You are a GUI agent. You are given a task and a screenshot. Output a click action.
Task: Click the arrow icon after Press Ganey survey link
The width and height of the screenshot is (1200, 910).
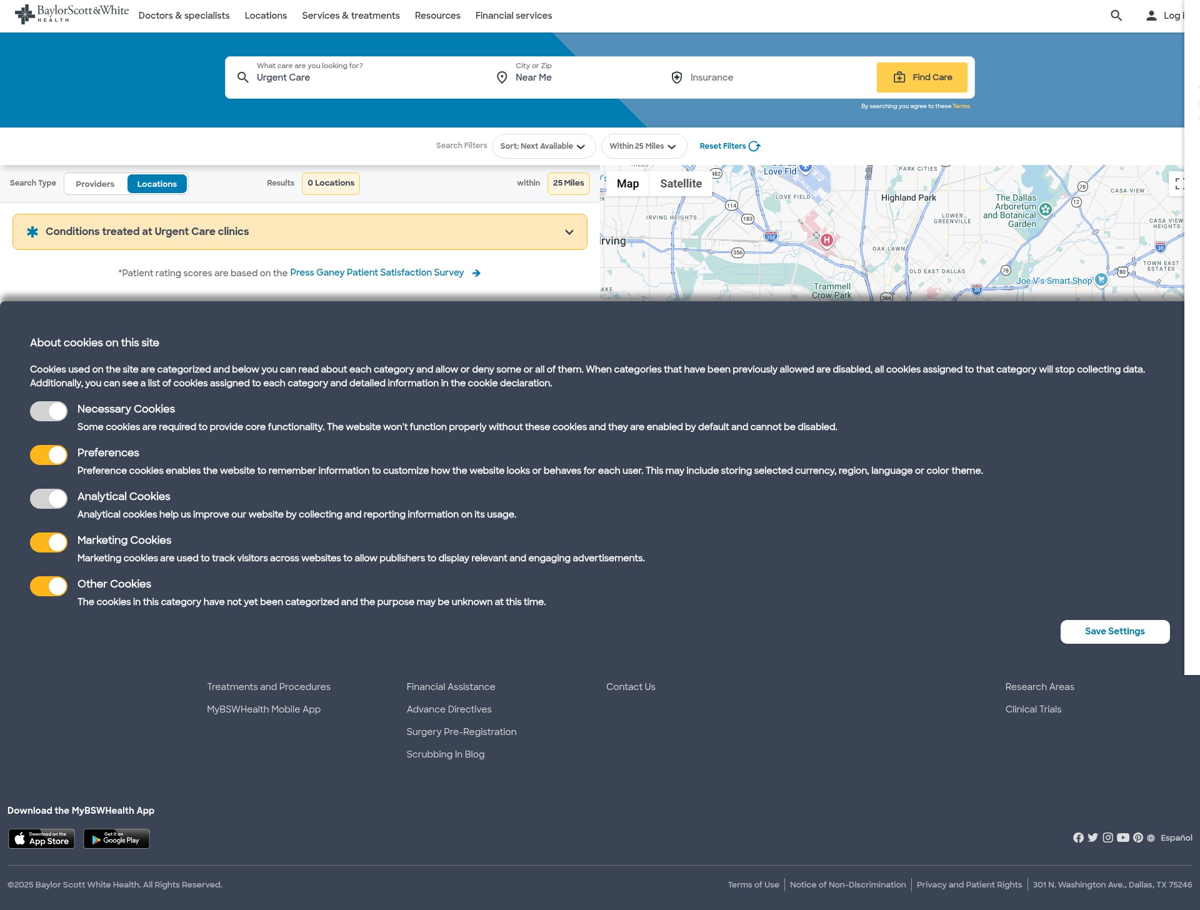click(x=476, y=273)
